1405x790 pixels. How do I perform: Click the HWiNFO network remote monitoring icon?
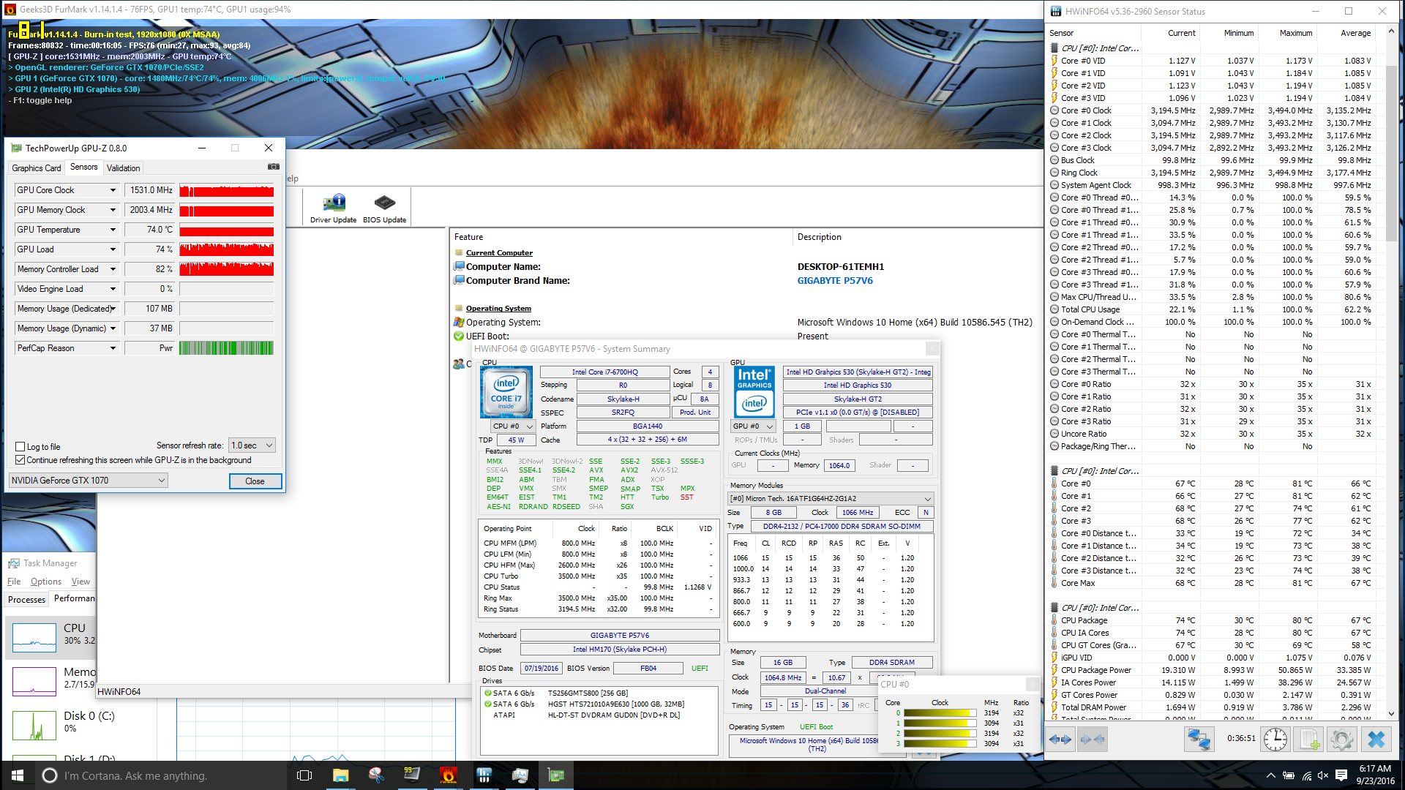click(x=1199, y=740)
